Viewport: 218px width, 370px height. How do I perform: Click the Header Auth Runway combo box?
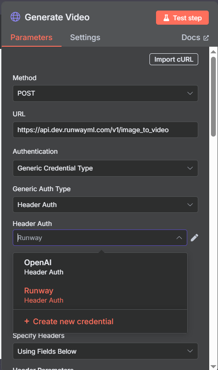tap(100, 237)
